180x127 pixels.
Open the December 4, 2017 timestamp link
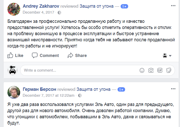pyautogui.click(x=39, y=12)
